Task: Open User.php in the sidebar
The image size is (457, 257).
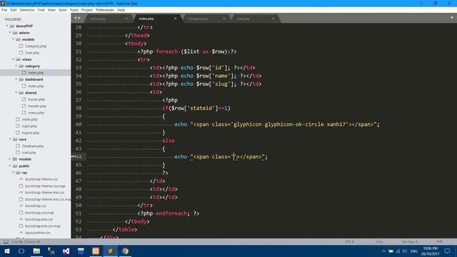Action: pyautogui.click(x=32, y=53)
